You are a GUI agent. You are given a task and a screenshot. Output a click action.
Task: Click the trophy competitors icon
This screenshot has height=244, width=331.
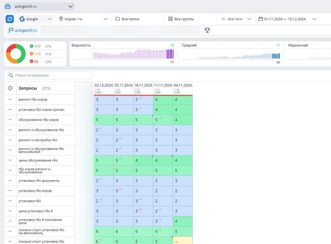207,30
